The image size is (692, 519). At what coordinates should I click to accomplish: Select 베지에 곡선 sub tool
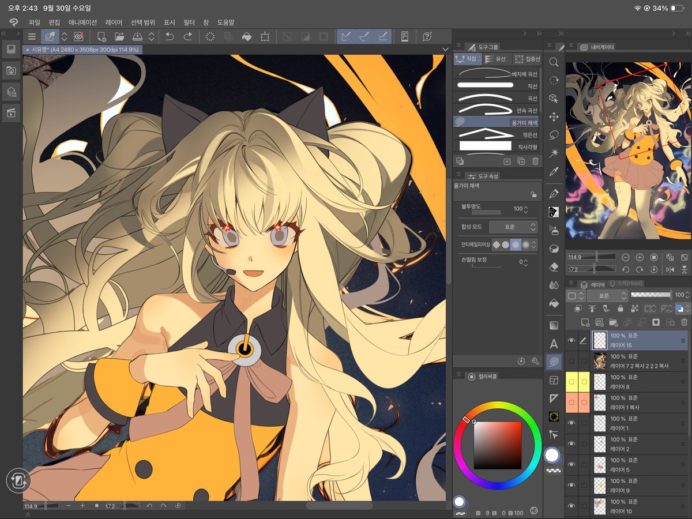[496, 74]
